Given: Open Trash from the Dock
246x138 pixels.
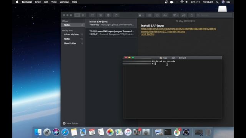Looking at the screenshot, I should coord(208,132).
